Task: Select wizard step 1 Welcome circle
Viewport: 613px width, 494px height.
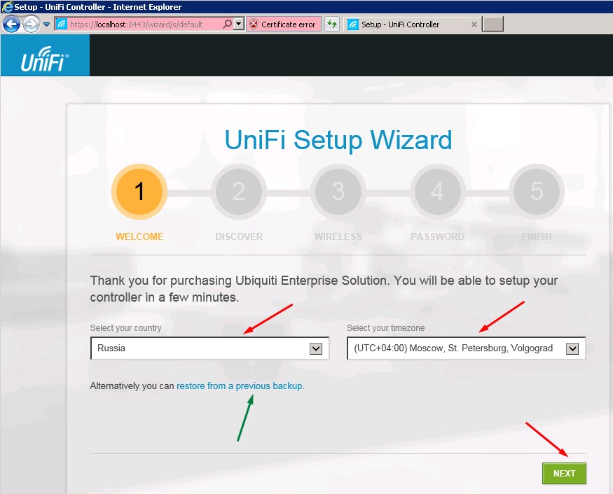Action: (x=139, y=191)
